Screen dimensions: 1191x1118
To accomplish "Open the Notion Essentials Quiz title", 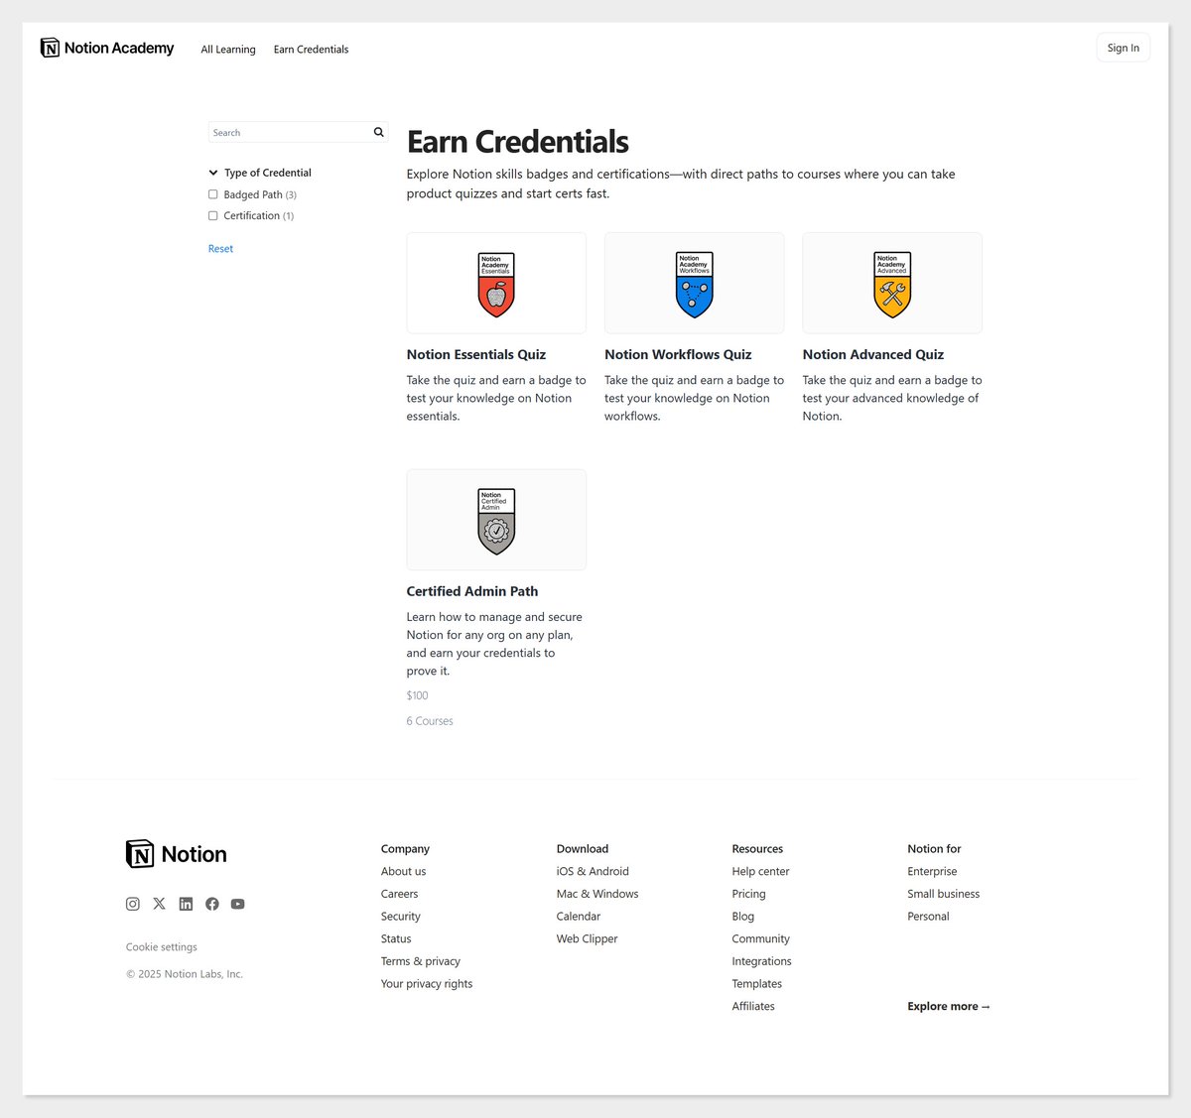I will tap(476, 354).
